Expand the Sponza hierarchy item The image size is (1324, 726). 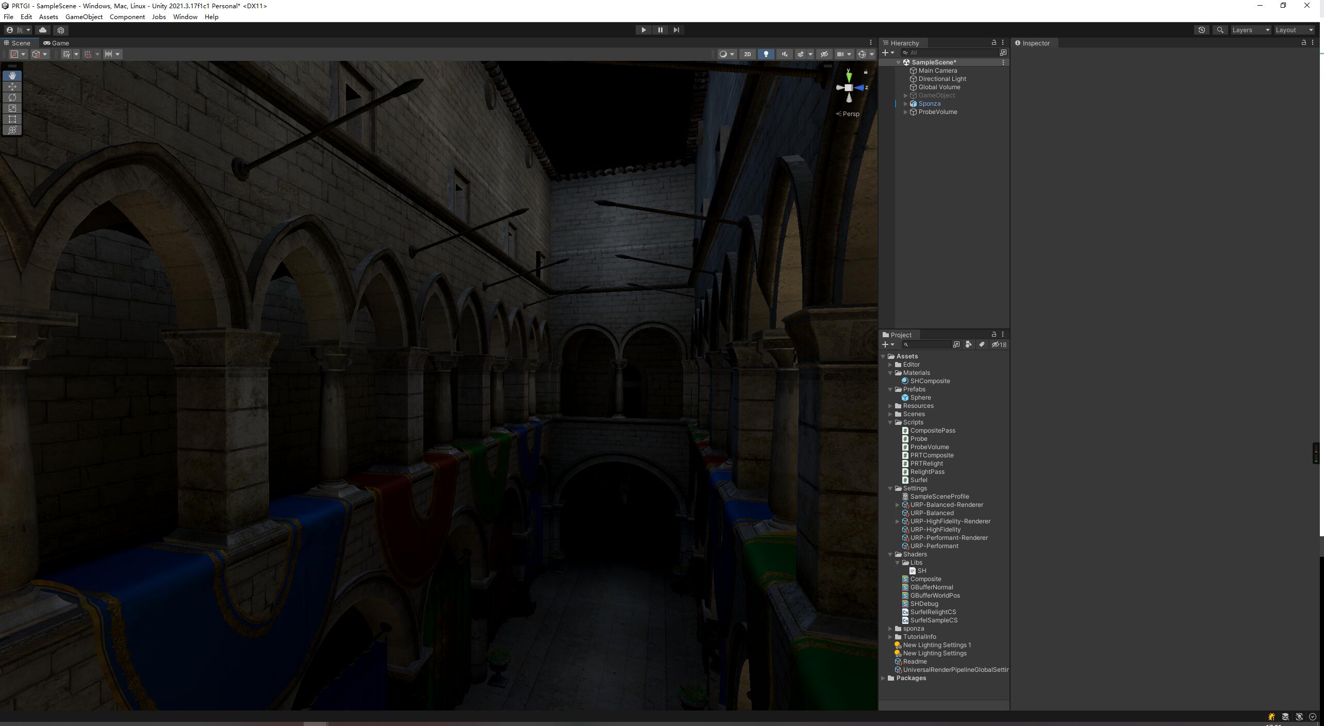pyautogui.click(x=906, y=104)
